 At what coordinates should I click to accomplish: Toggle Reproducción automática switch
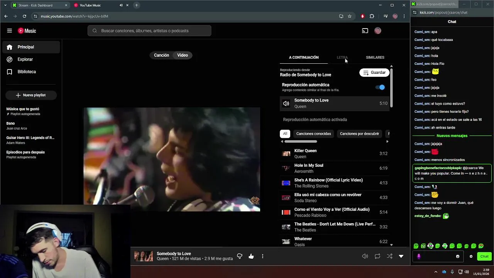point(380,87)
